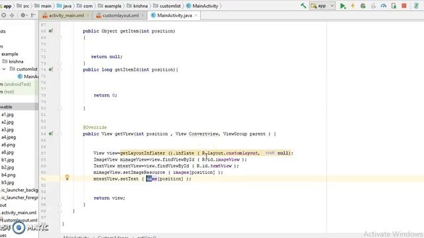Select the MainActivity.java tab
Image resolution: width=424 pixels, height=238 pixels.
pyautogui.click(x=174, y=16)
